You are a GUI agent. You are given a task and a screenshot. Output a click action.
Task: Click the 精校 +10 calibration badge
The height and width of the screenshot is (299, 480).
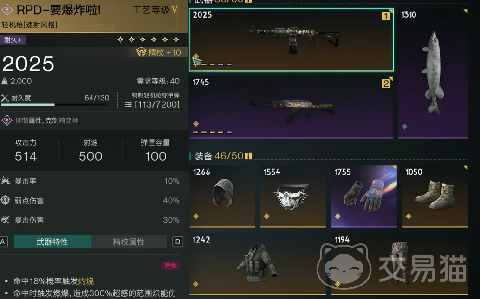159,52
